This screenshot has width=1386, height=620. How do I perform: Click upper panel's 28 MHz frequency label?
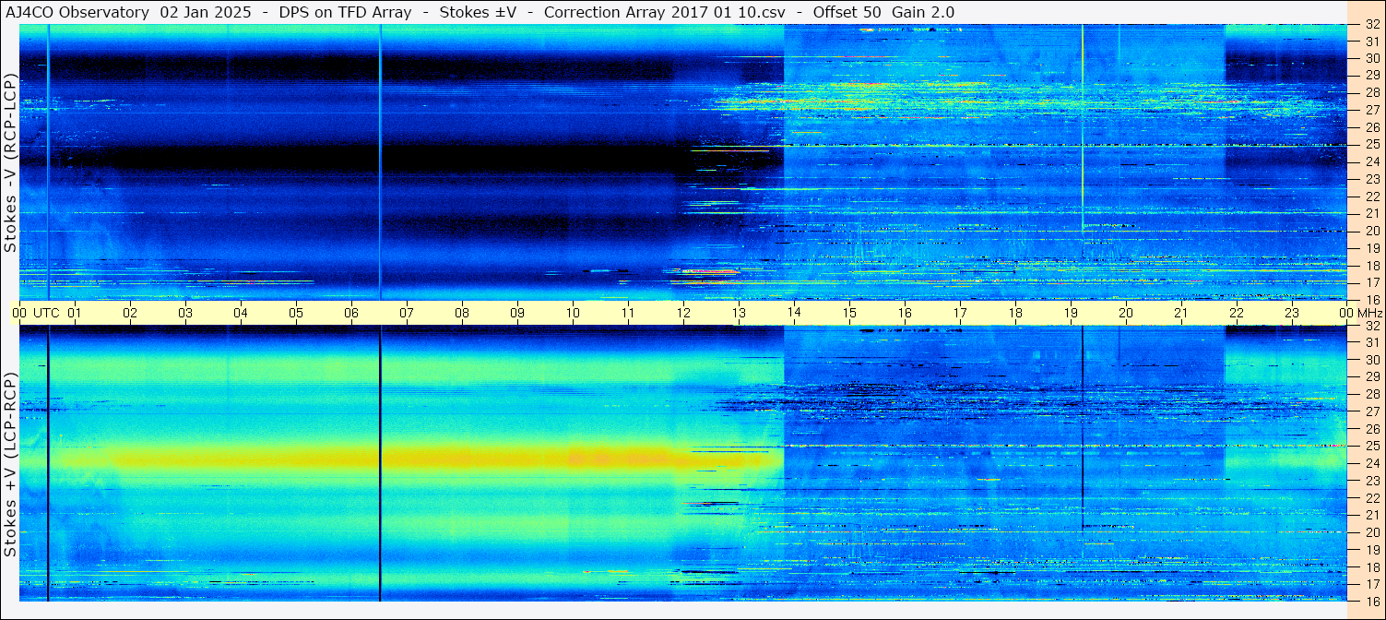point(1372,92)
